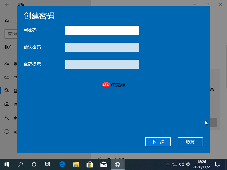Image resolution: width=227 pixels, height=170 pixels.
Task: Click 取消 to dismiss the dialog
Action: click(x=190, y=142)
